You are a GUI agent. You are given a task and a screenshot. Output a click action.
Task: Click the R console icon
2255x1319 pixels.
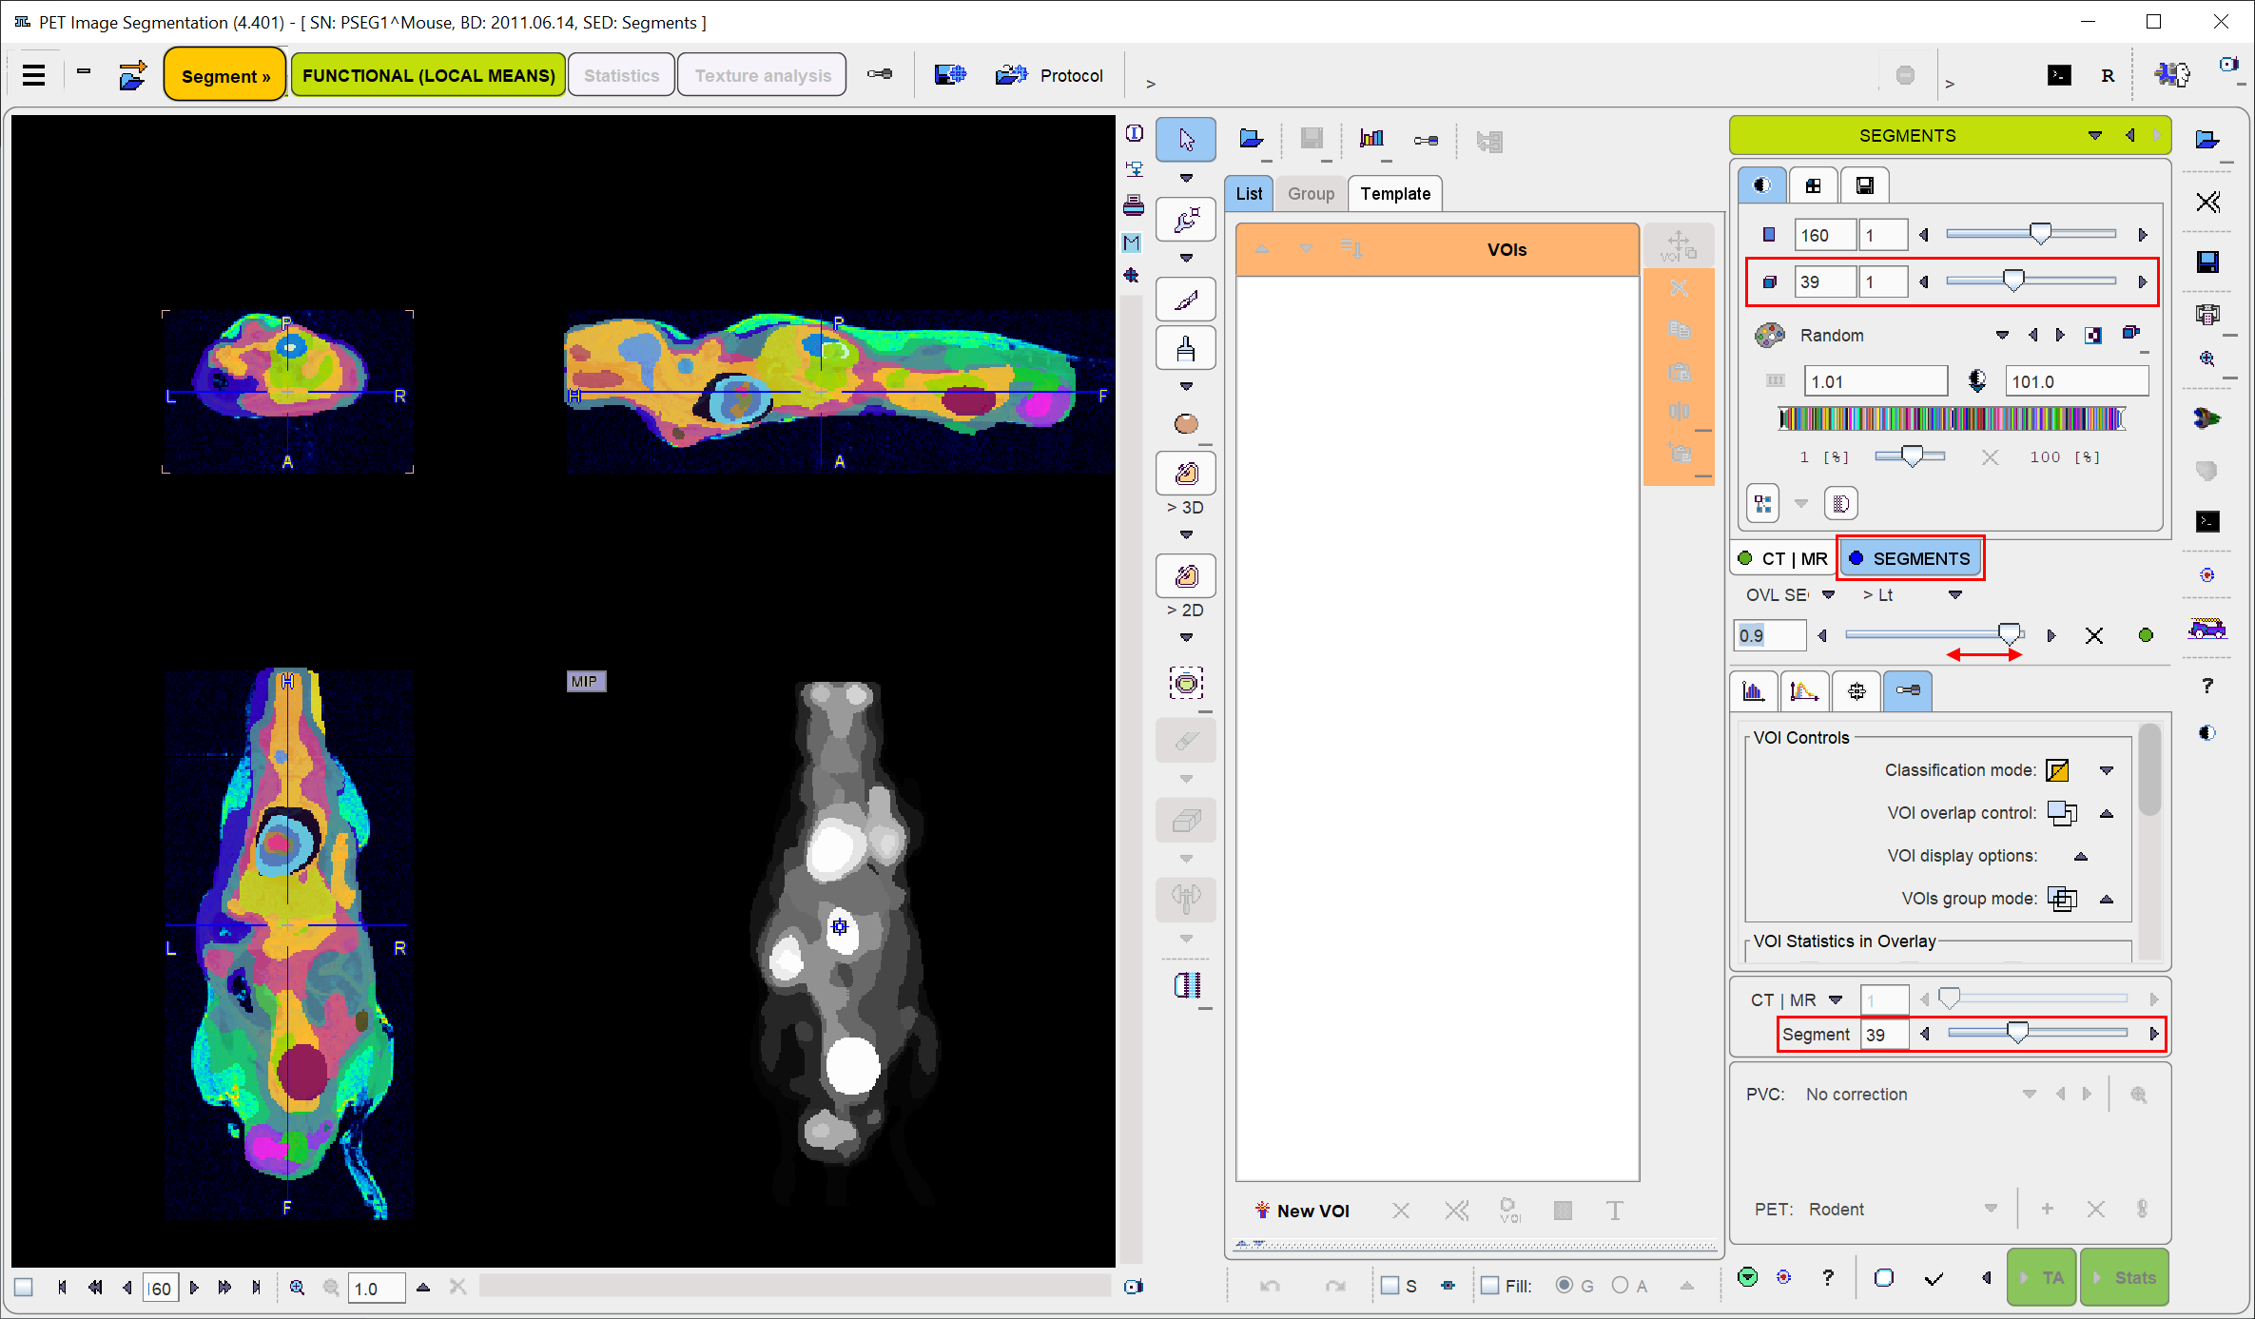coord(2108,75)
